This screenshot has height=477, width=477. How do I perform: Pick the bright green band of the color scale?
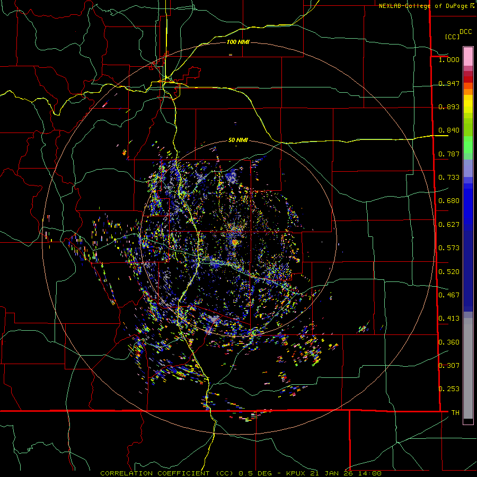point(468,145)
